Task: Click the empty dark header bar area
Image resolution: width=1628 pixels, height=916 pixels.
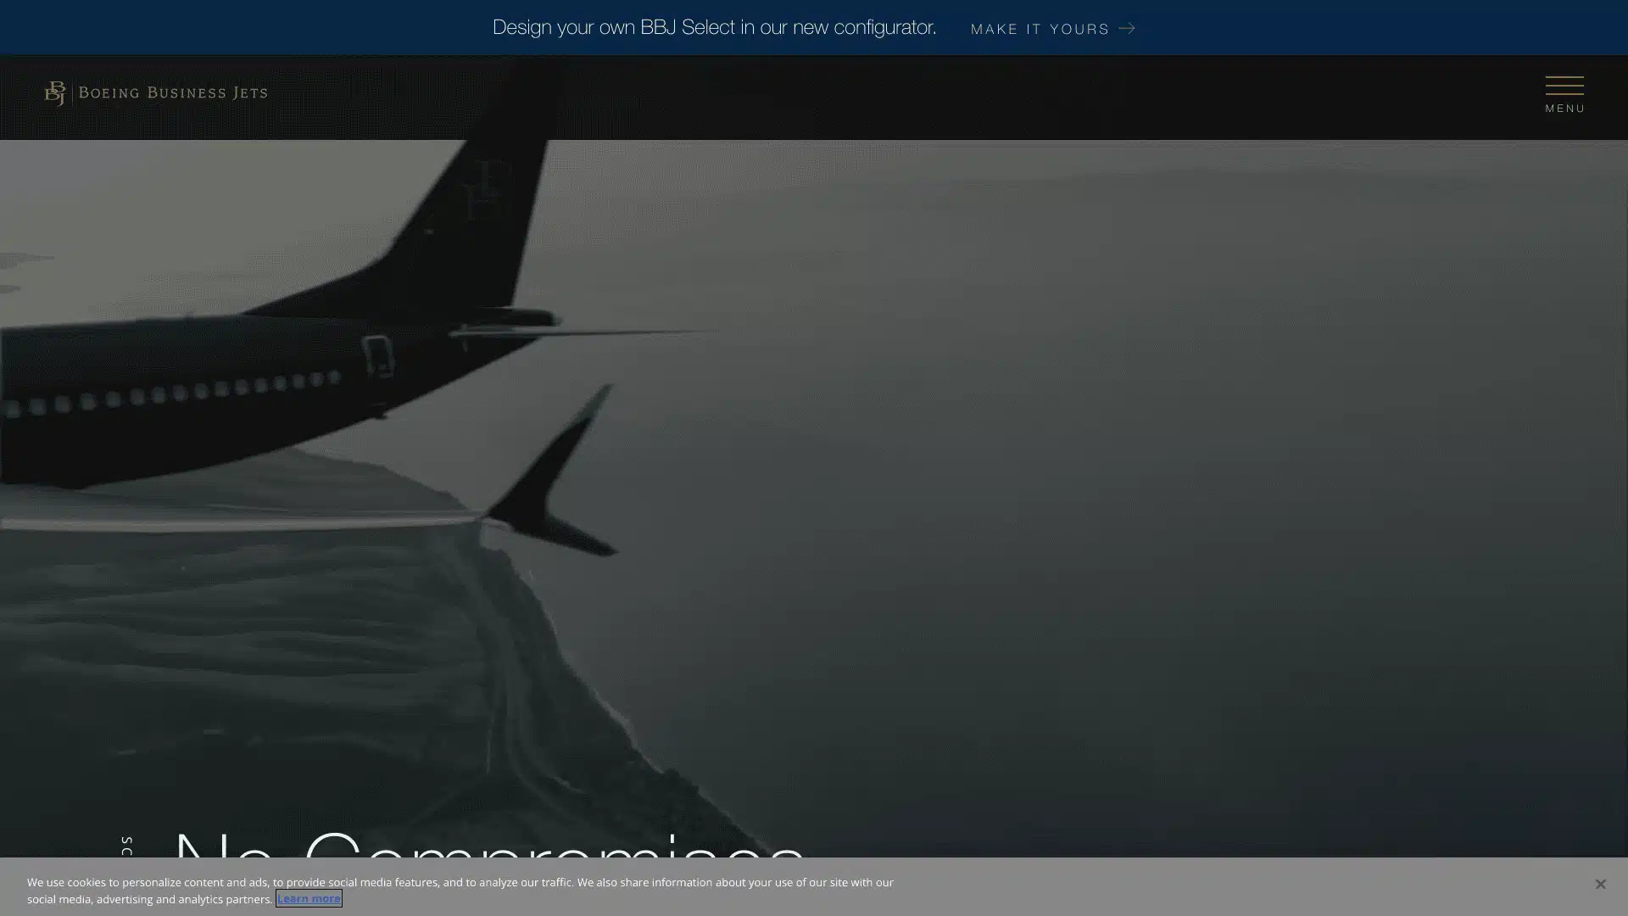Action: click(848, 98)
